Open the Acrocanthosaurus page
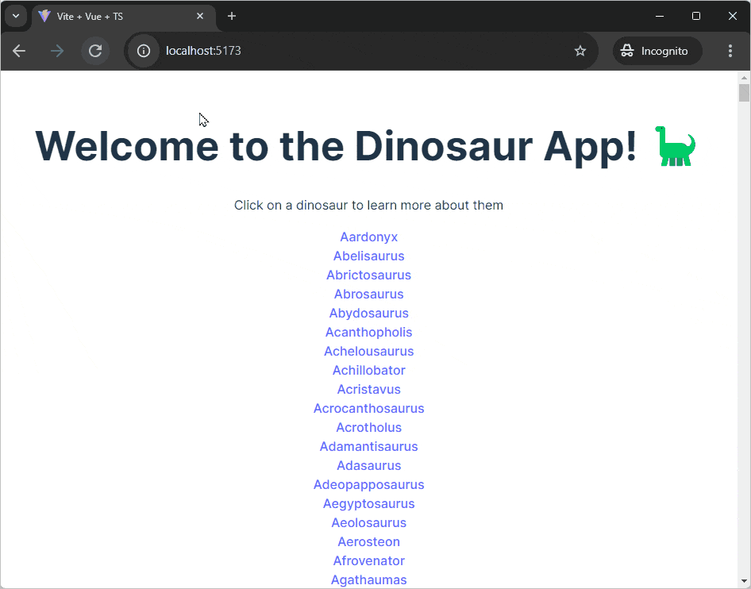The width and height of the screenshot is (751, 589). 368,408
